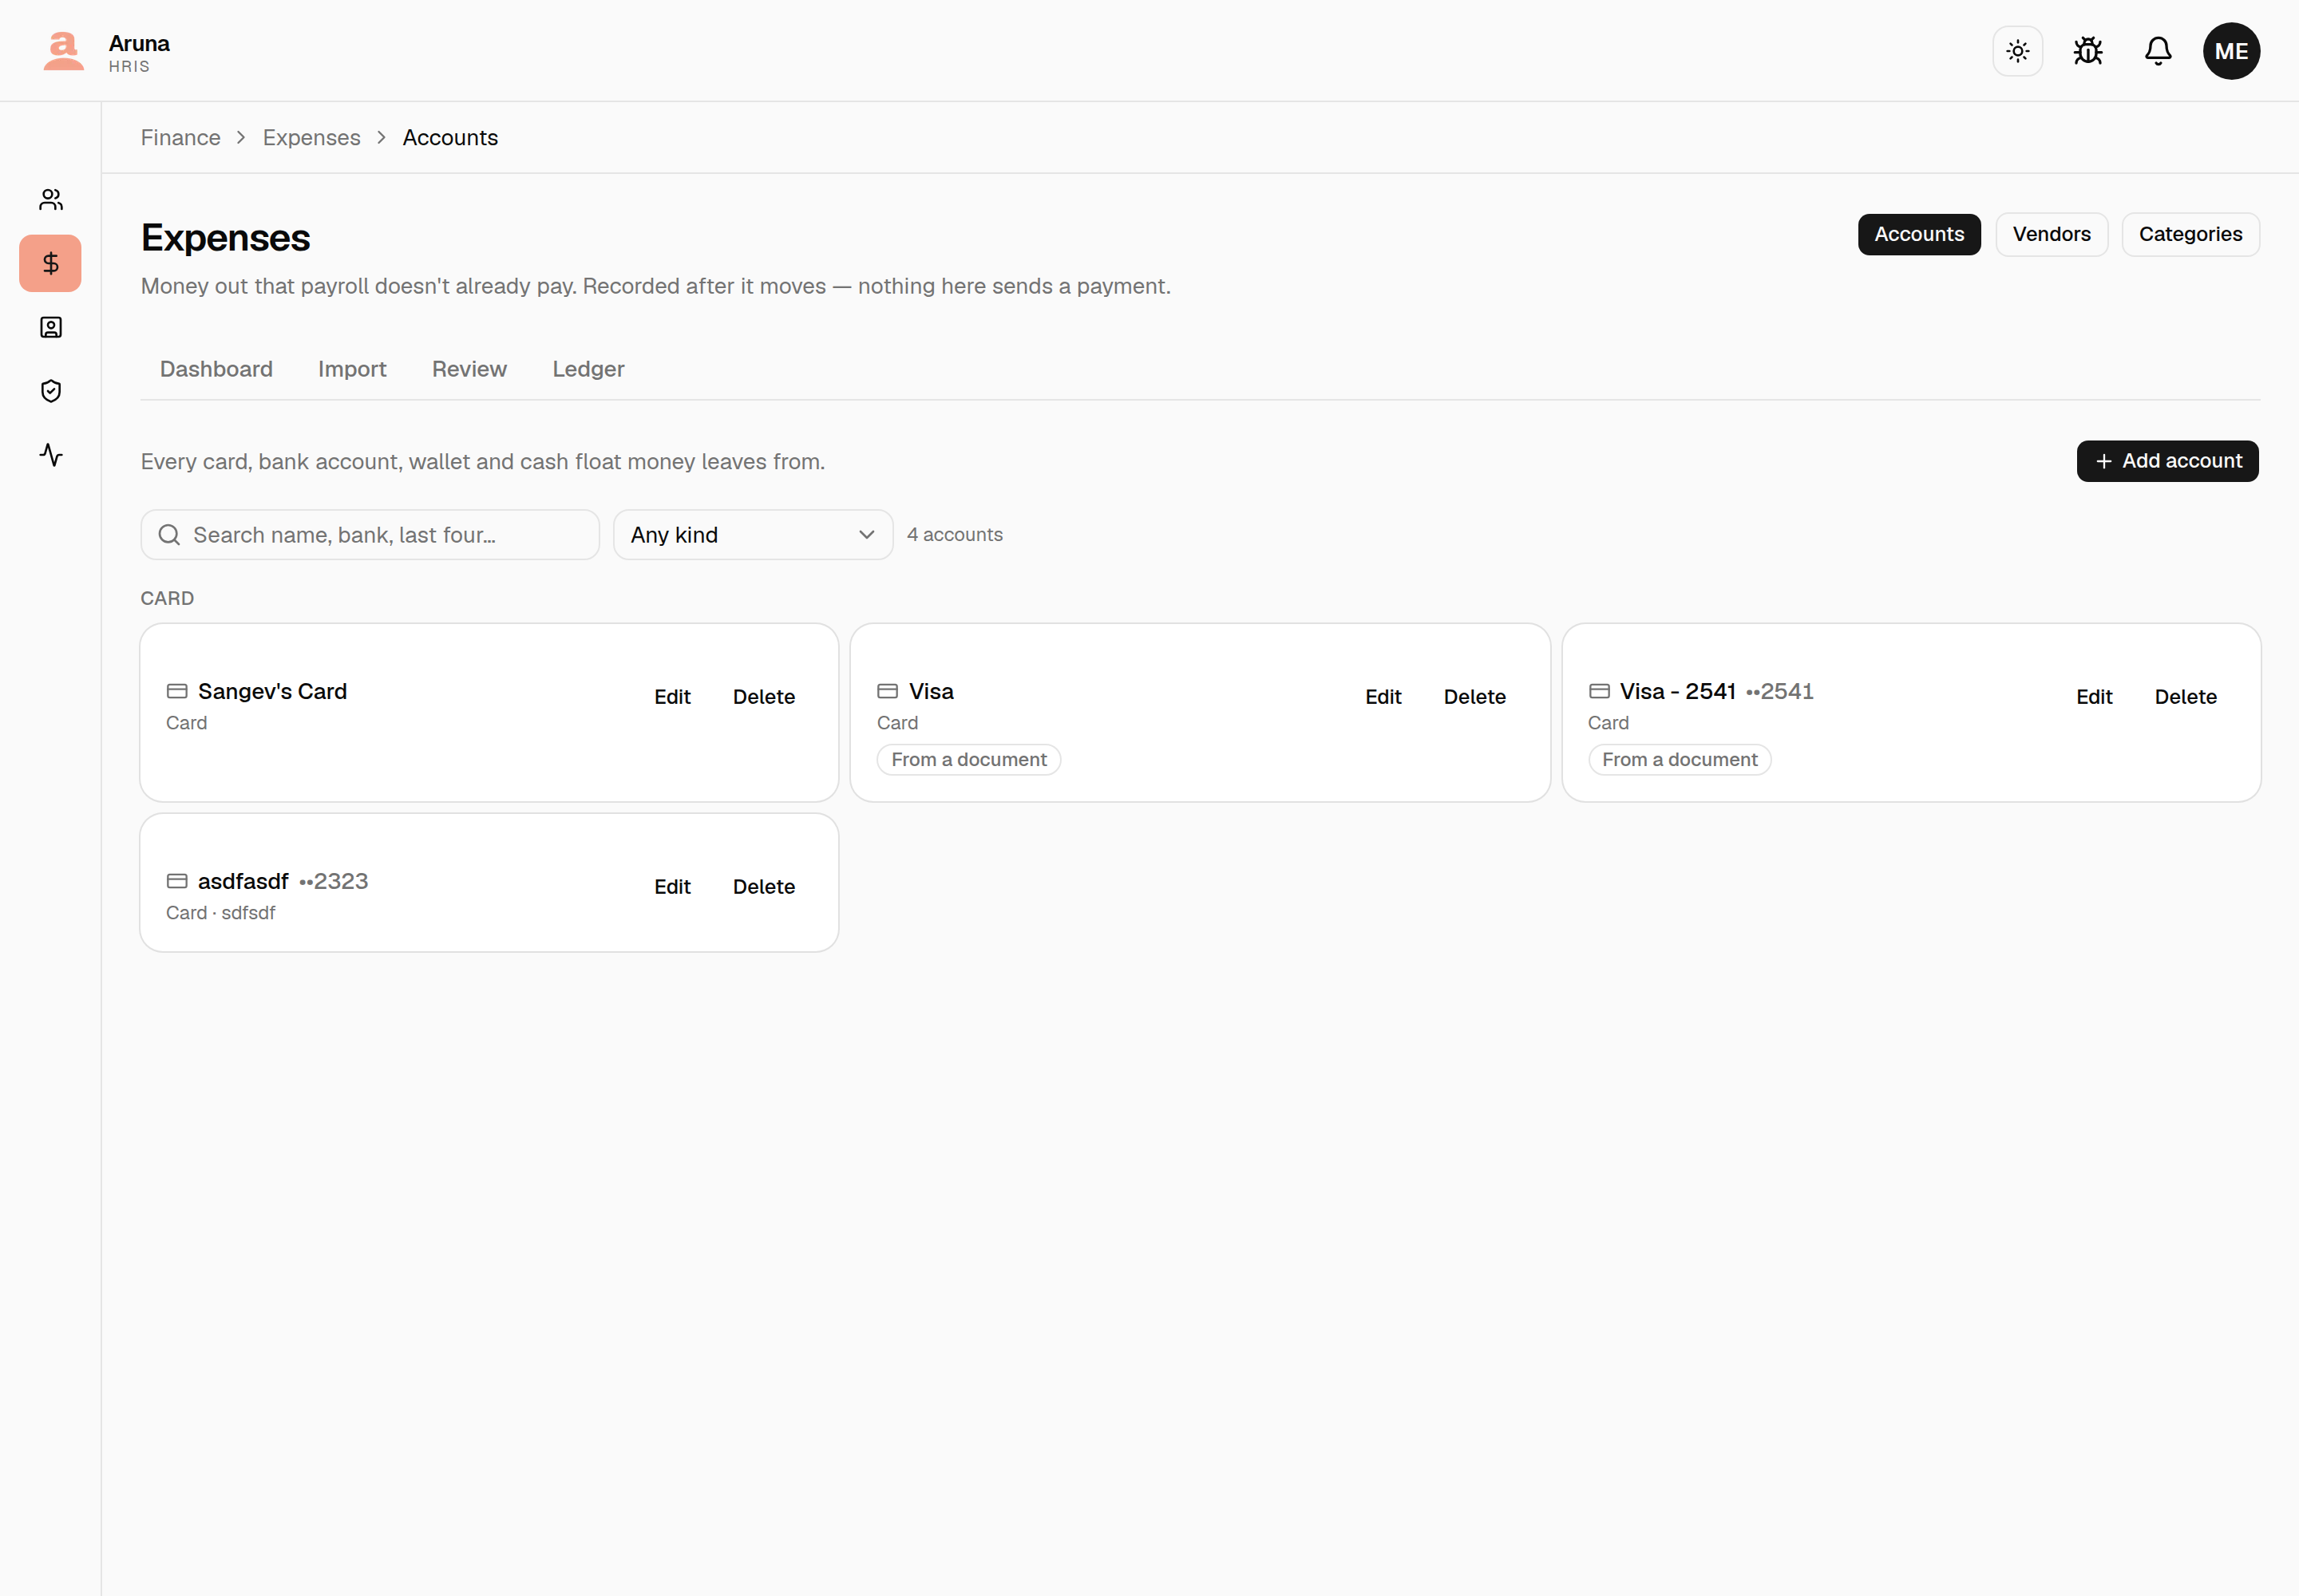Click the card icon beside Sangev's Card
The height and width of the screenshot is (1596, 2299).
(177, 691)
